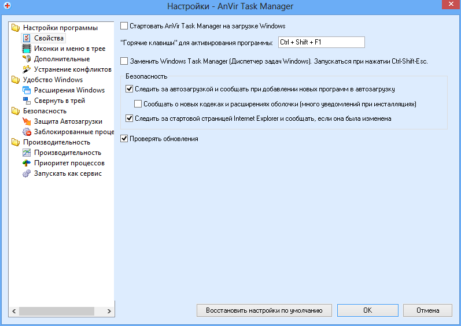Viewport: 461px width, 326px height.
Task: Select Безопасность category label in tree
Action: tap(45, 111)
